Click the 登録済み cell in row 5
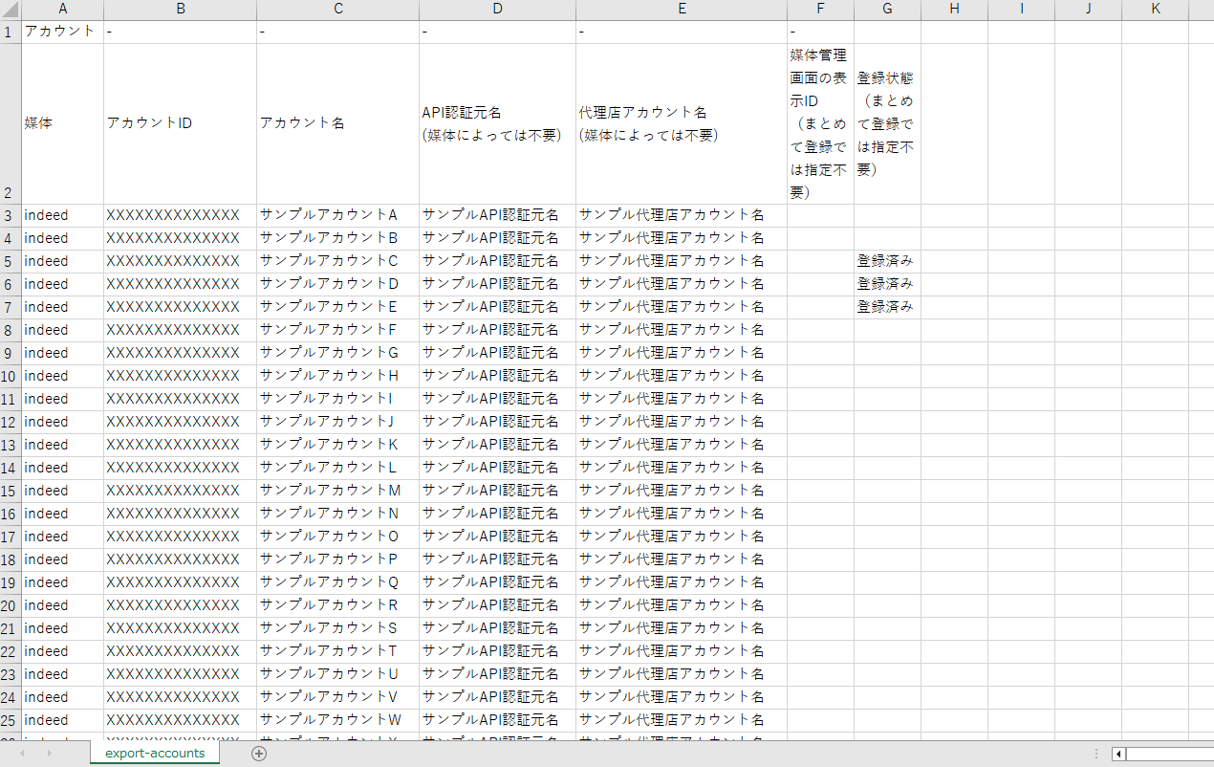The image size is (1214, 767). point(887,261)
